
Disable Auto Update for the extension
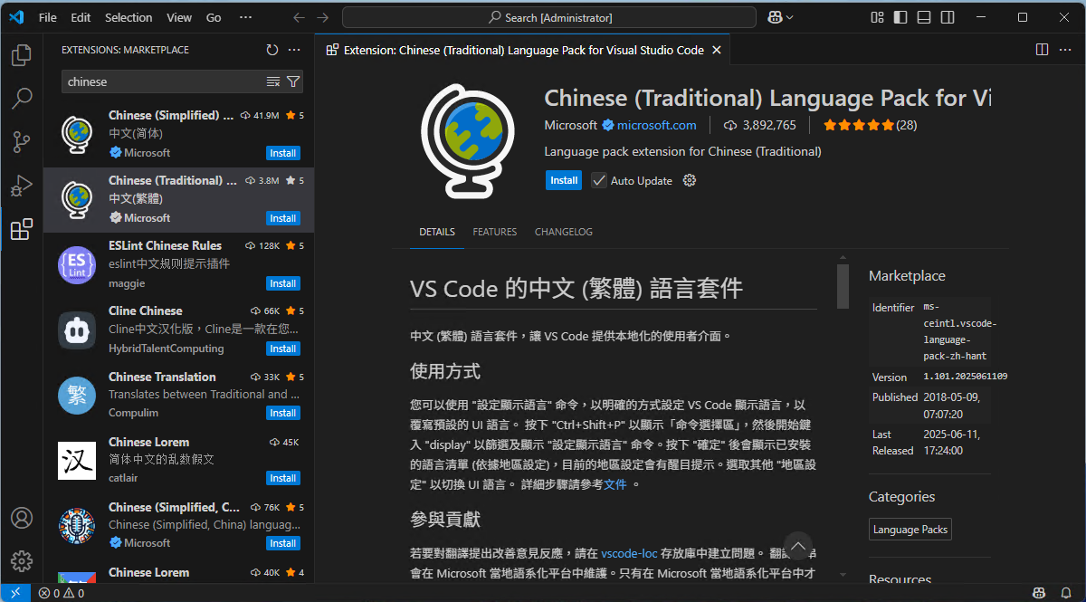[599, 180]
